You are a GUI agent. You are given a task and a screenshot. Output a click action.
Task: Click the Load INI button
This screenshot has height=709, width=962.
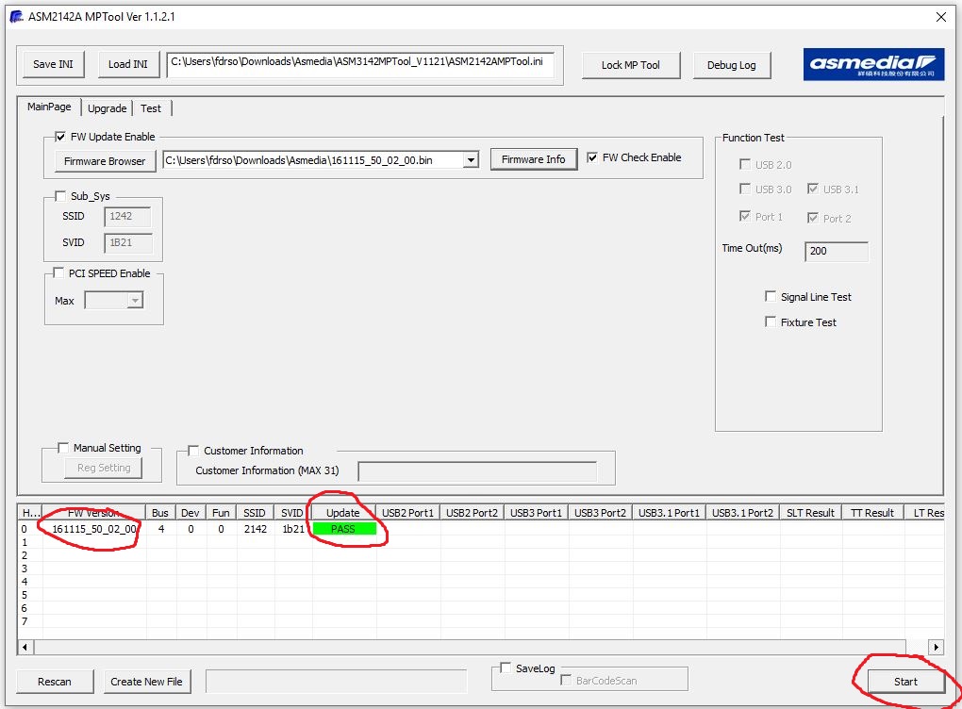(x=128, y=64)
